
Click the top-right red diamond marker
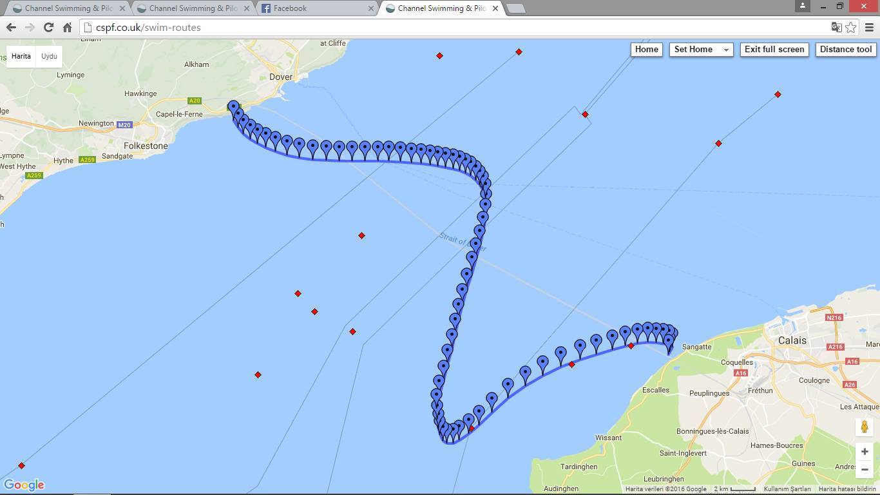(778, 95)
